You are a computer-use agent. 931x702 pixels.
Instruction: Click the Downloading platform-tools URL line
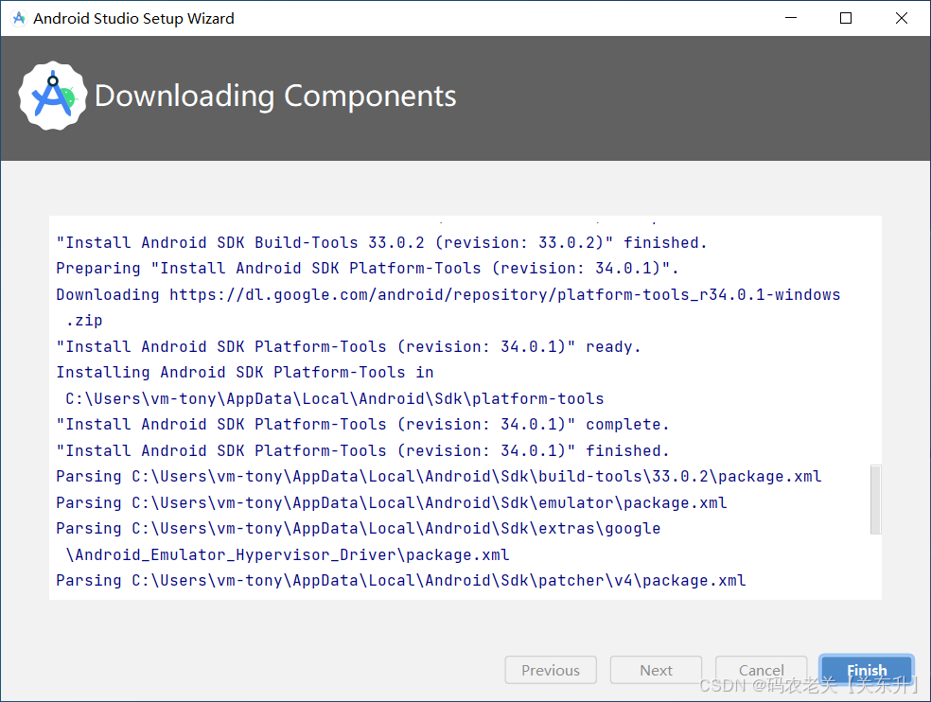(x=448, y=294)
